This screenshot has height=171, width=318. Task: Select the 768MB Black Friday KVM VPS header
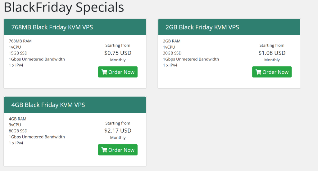(52, 27)
